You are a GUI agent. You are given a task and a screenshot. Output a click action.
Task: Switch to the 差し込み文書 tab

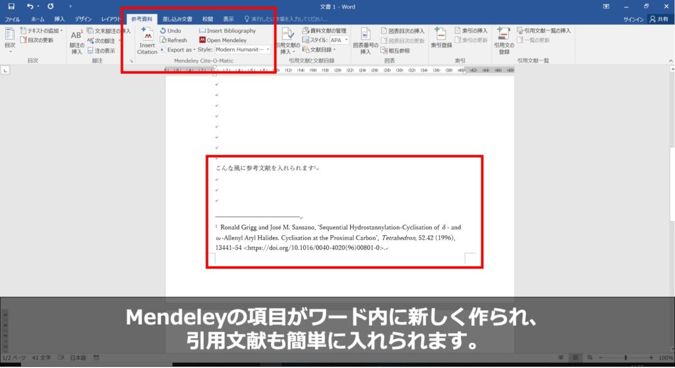tap(177, 19)
